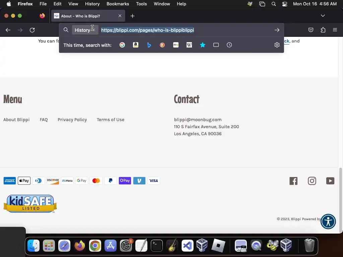Open the Apple menu
Viewport: 343px width, 257px height.
click(x=8, y=4)
